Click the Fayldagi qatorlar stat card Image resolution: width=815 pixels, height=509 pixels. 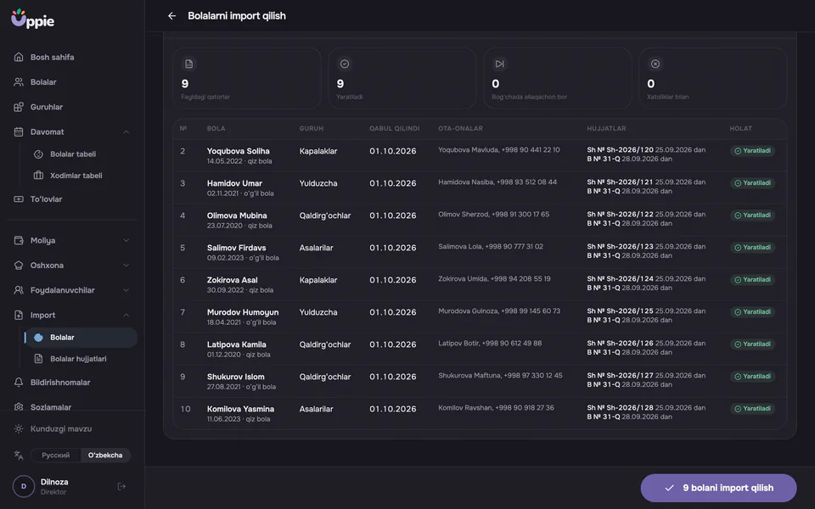tap(247, 78)
